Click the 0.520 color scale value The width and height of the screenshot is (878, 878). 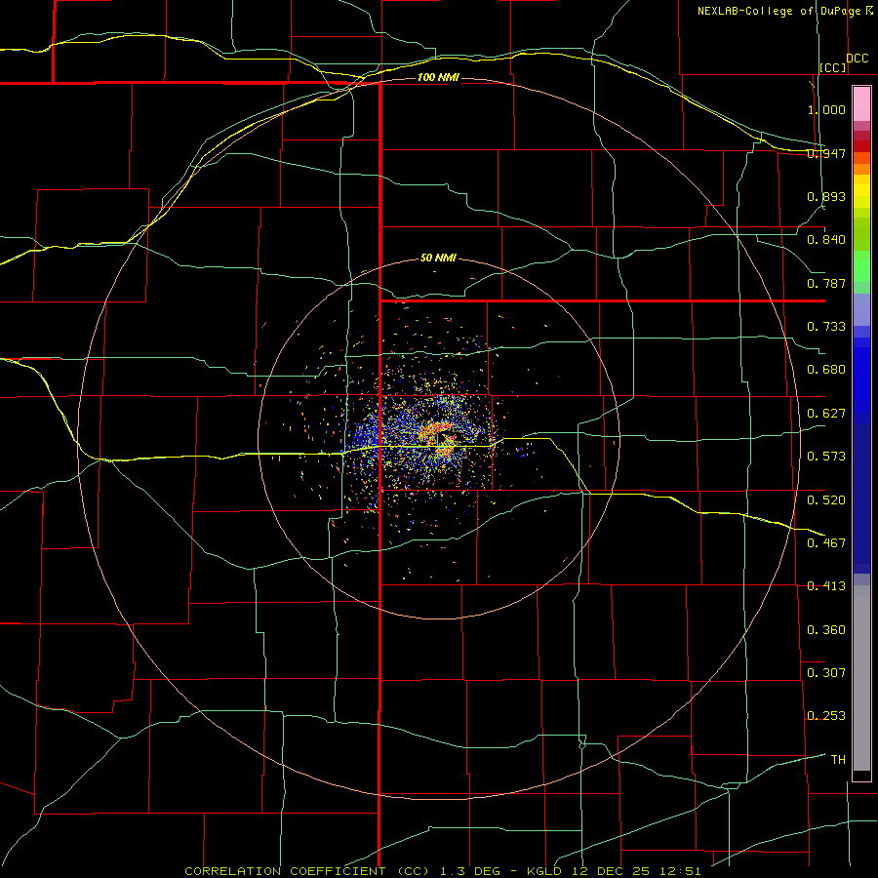tap(826, 500)
